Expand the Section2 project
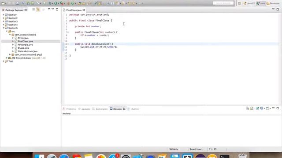The width and height of the screenshot is (282, 158). pyautogui.click(x=4, y=18)
